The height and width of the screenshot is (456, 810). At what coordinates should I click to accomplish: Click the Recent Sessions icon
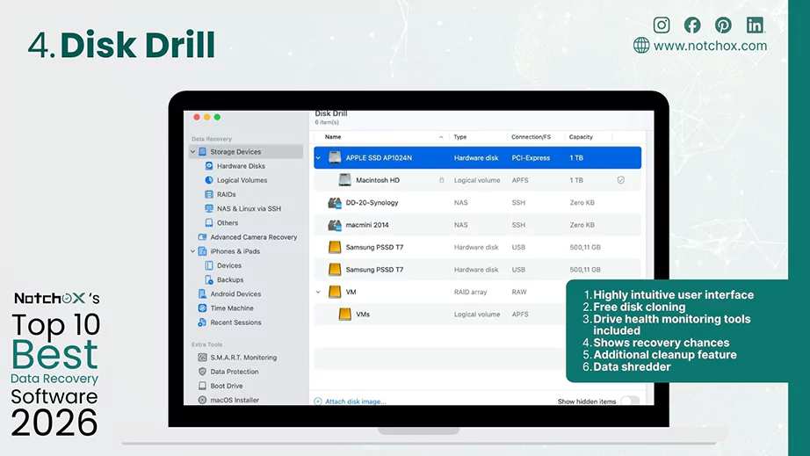point(202,322)
